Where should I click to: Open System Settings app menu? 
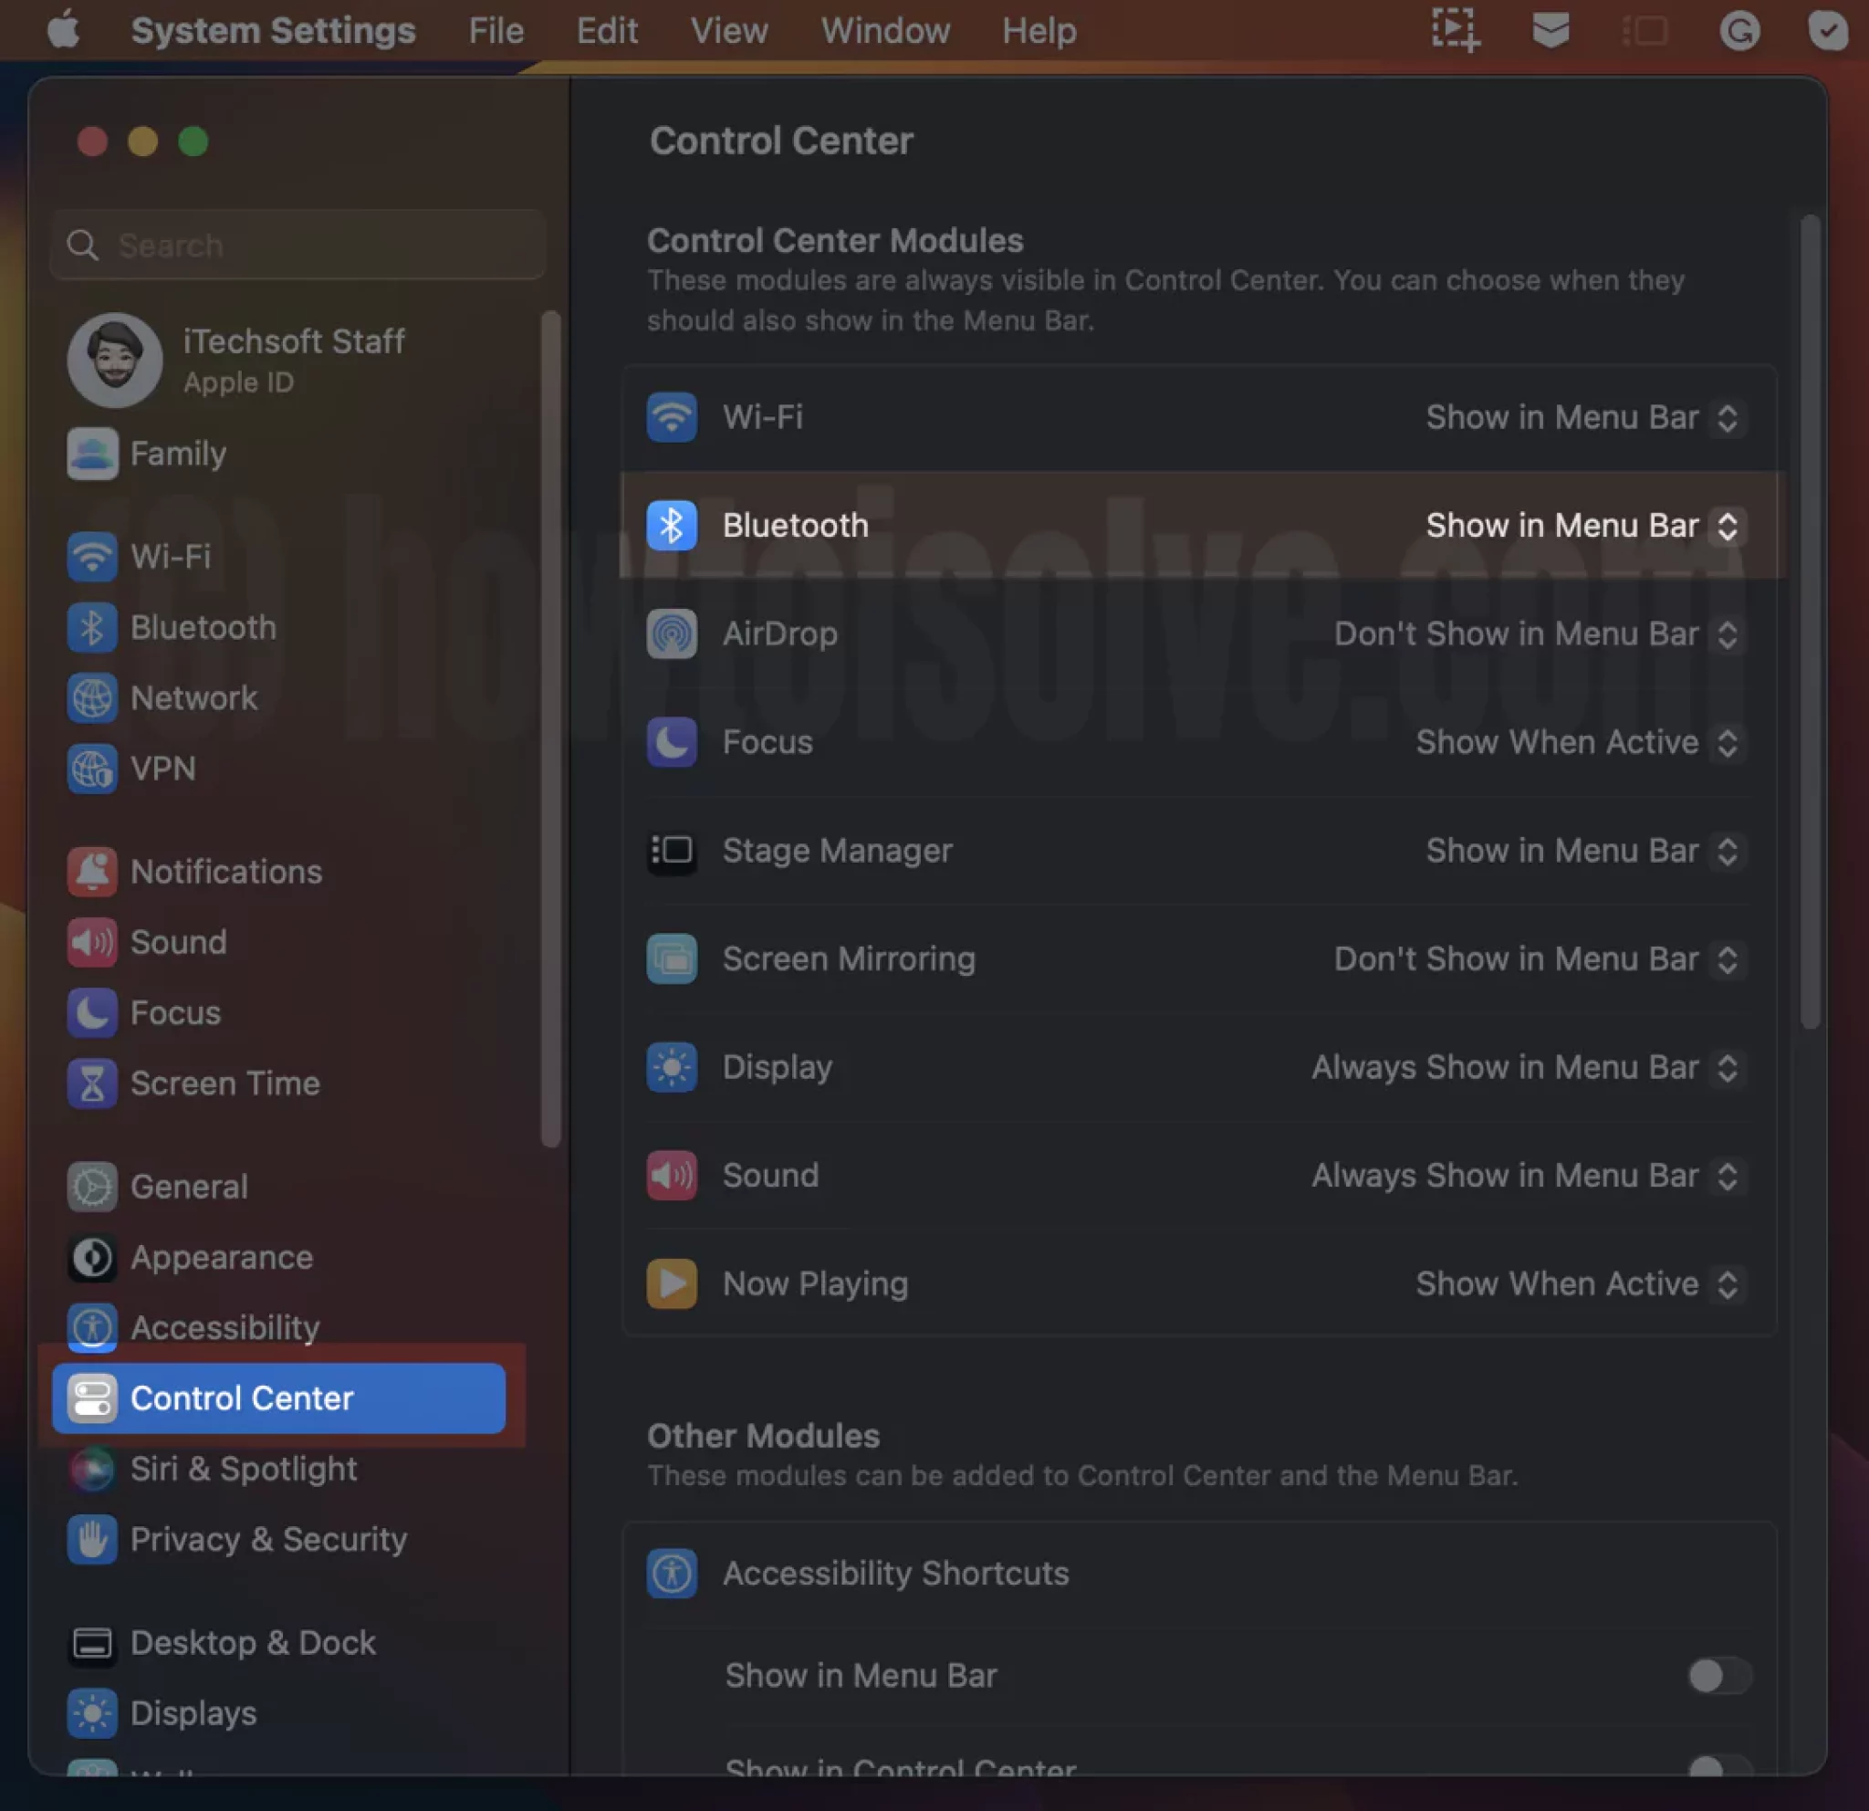point(273,30)
